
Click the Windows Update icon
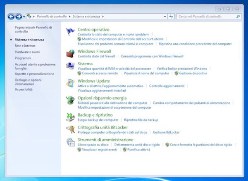click(71, 83)
